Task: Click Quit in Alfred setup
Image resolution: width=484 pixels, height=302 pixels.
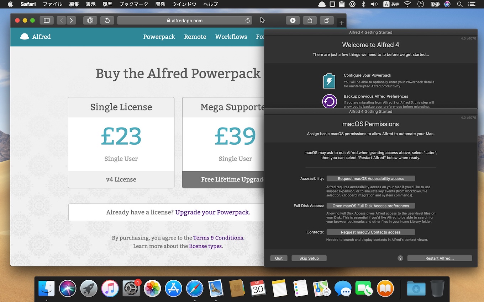Action: (x=279, y=258)
